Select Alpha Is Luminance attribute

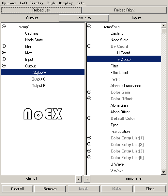pos(126,86)
